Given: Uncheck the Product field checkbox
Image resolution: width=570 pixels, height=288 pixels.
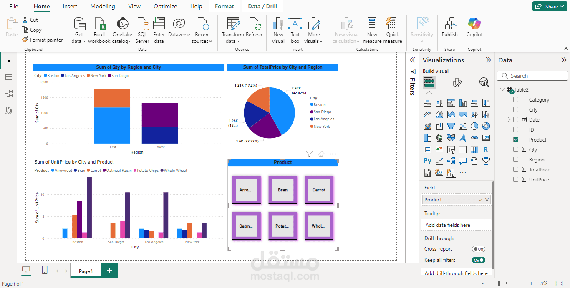Looking at the screenshot, I should click(x=516, y=140).
